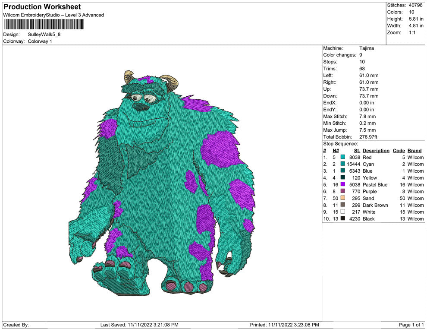Click the Red thread color swatch
The width and height of the screenshot is (427, 329).
[343, 157]
